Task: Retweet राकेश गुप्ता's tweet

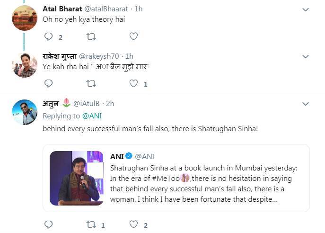Action: [x=90, y=83]
